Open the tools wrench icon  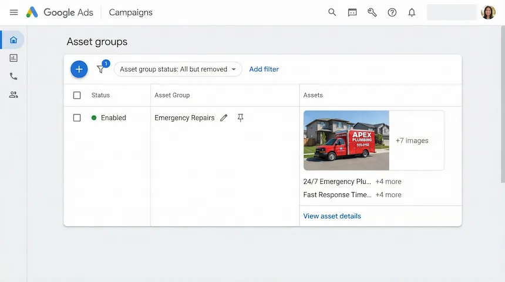tap(372, 12)
